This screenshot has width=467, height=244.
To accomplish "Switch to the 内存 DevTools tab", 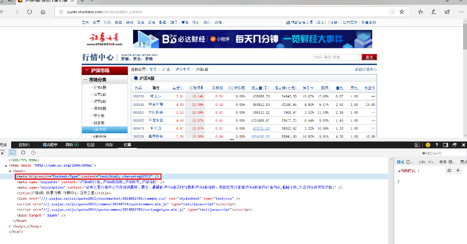I will click(x=109, y=145).
